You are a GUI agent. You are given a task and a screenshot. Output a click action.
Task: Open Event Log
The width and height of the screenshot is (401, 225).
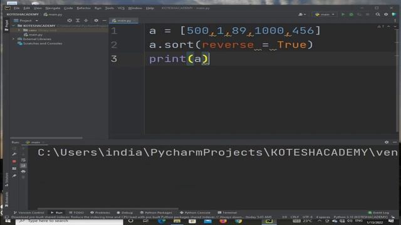coord(378,212)
